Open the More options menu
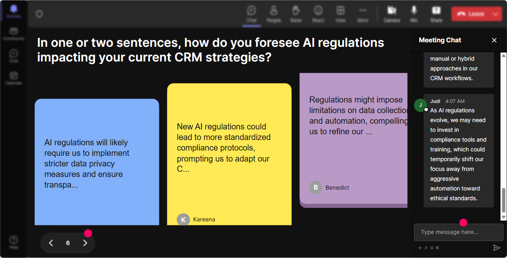 [363, 14]
